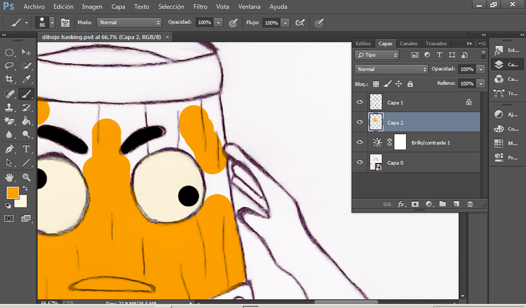Select the Pen tool

[x=9, y=149]
